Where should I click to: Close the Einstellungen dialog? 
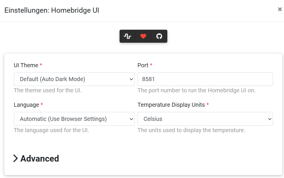pos(280,9)
